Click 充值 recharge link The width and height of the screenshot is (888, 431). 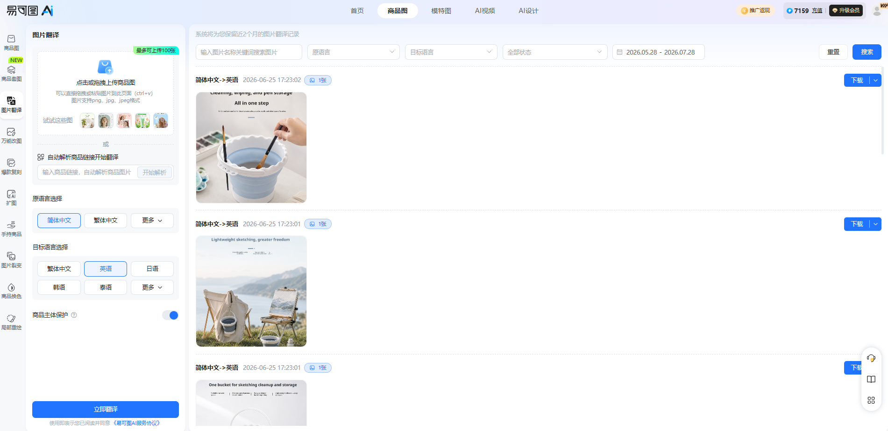tap(817, 11)
